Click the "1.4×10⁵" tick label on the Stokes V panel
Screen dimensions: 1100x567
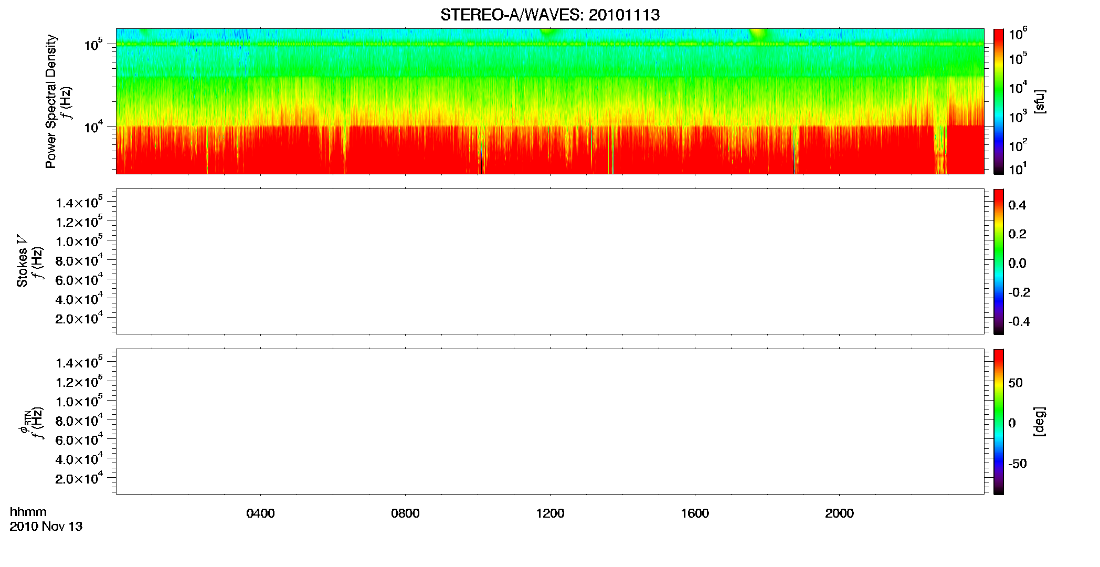pos(79,202)
